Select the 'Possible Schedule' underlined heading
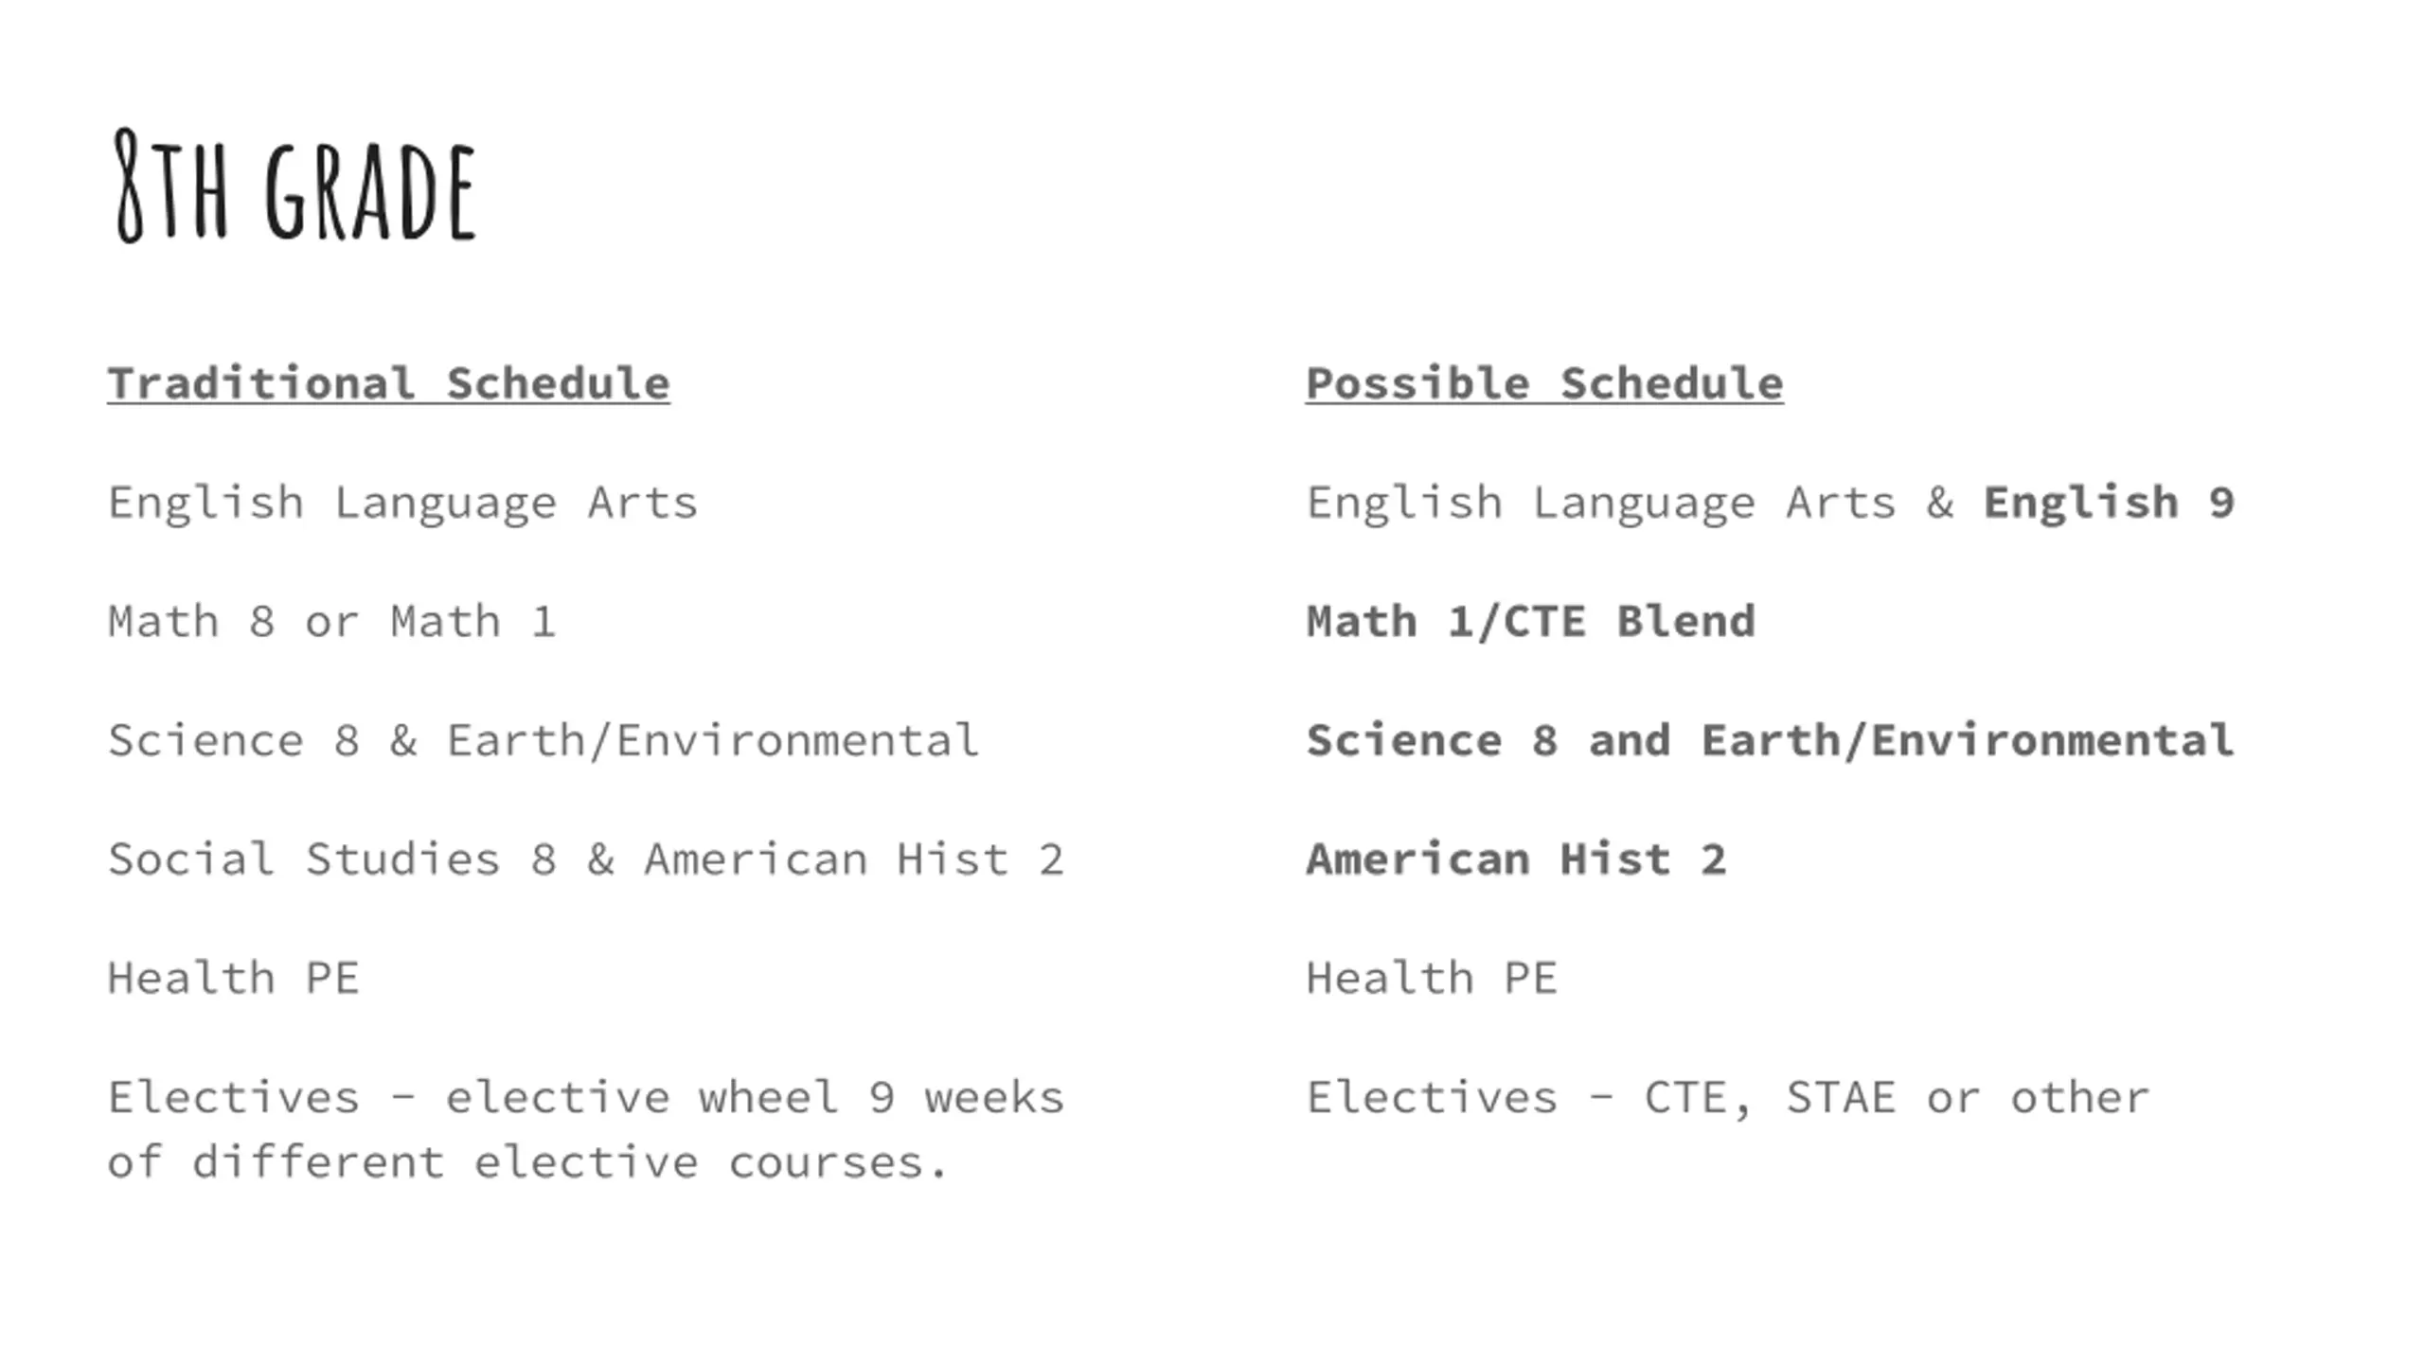This screenshot has width=2424, height=1363. (x=1544, y=384)
